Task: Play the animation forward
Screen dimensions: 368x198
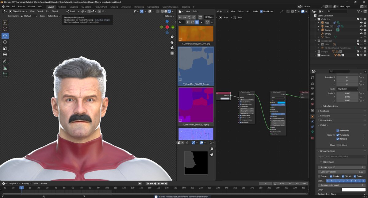Action: click(159, 184)
